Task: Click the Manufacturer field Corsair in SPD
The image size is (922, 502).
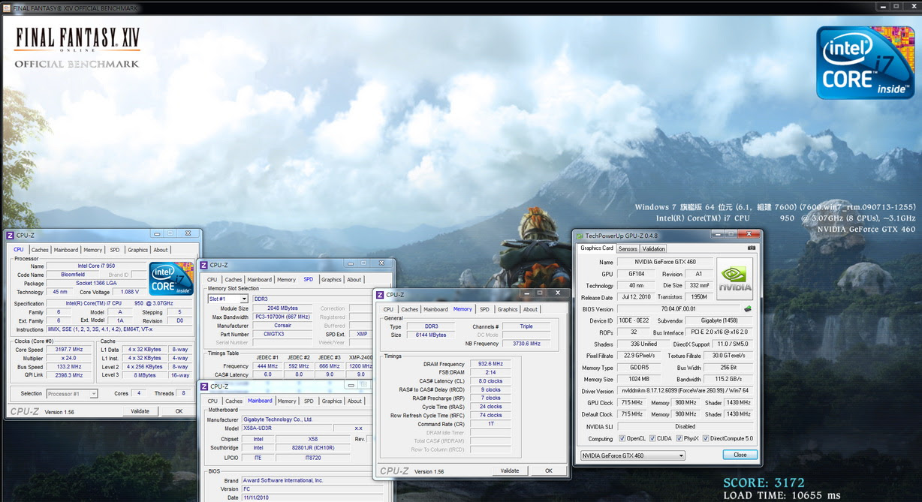Action: (282, 326)
